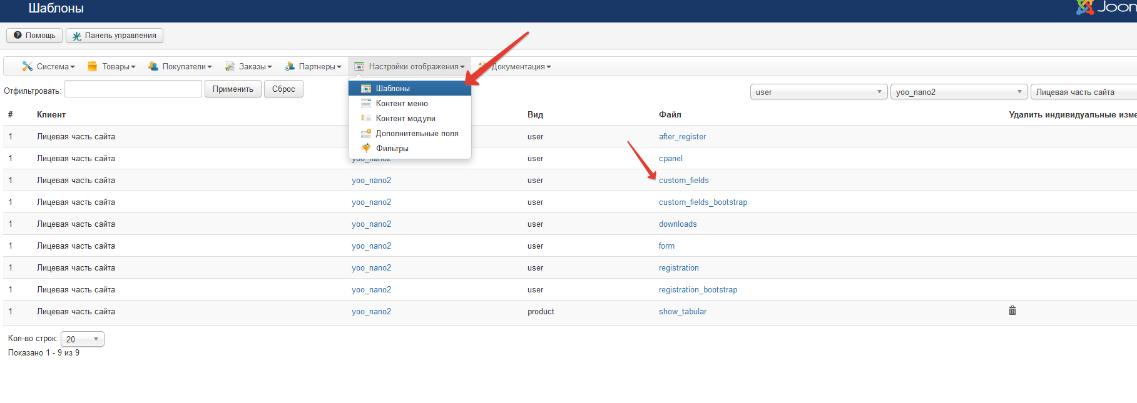The height and width of the screenshot is (403, 1137).
Task: Click the Вид column header
Action: point(535,114)
